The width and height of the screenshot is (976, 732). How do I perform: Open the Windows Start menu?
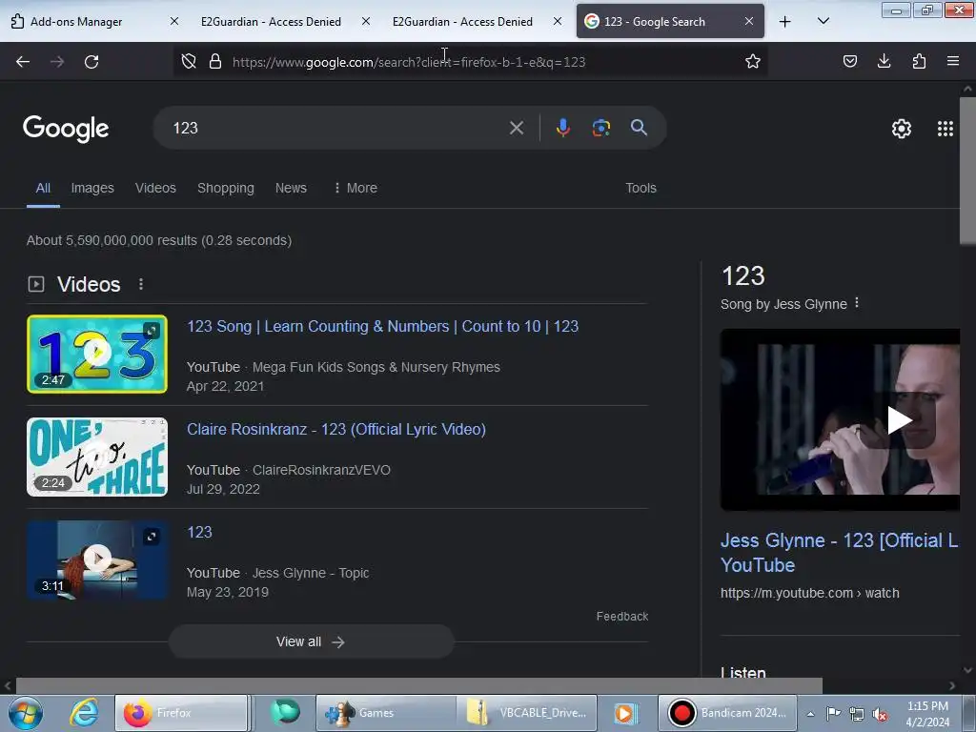pos(26,713)
